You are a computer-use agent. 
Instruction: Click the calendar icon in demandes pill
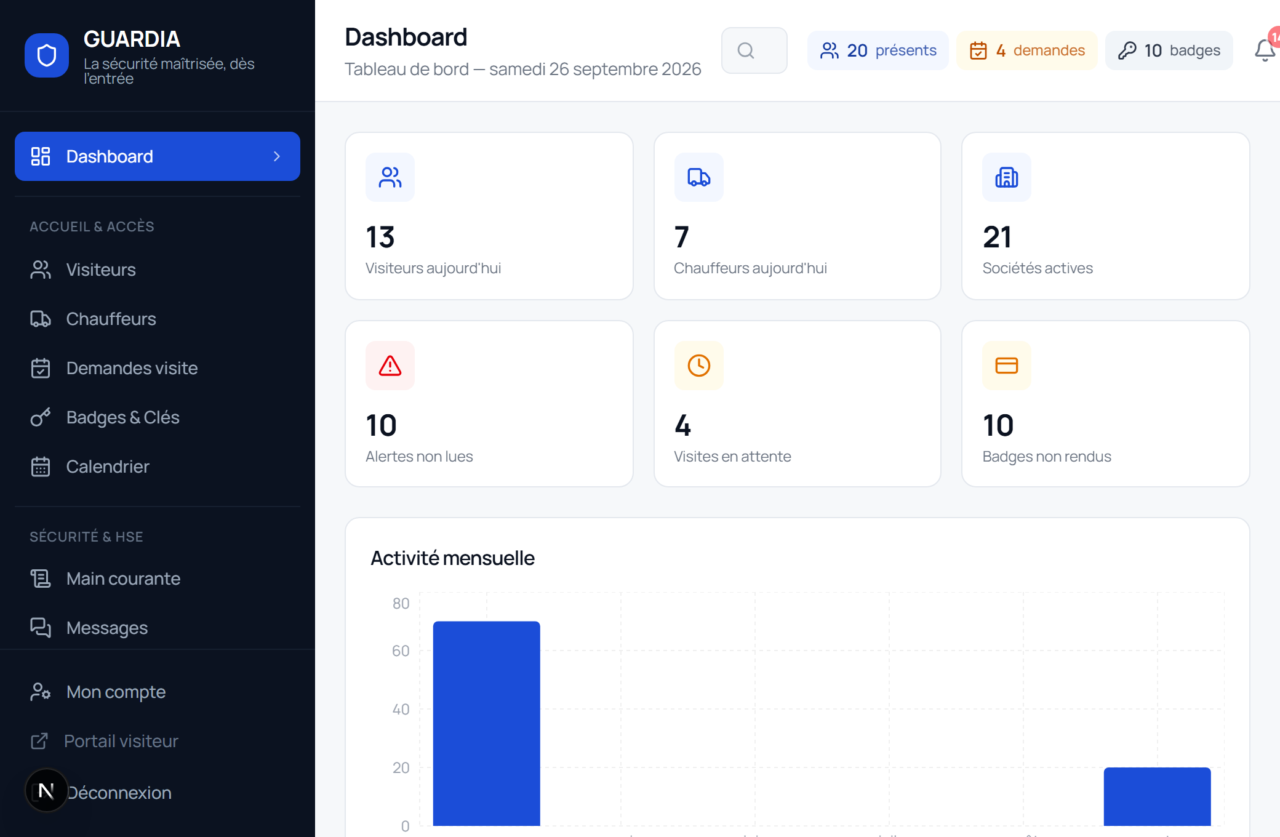[x=978, y=50]
